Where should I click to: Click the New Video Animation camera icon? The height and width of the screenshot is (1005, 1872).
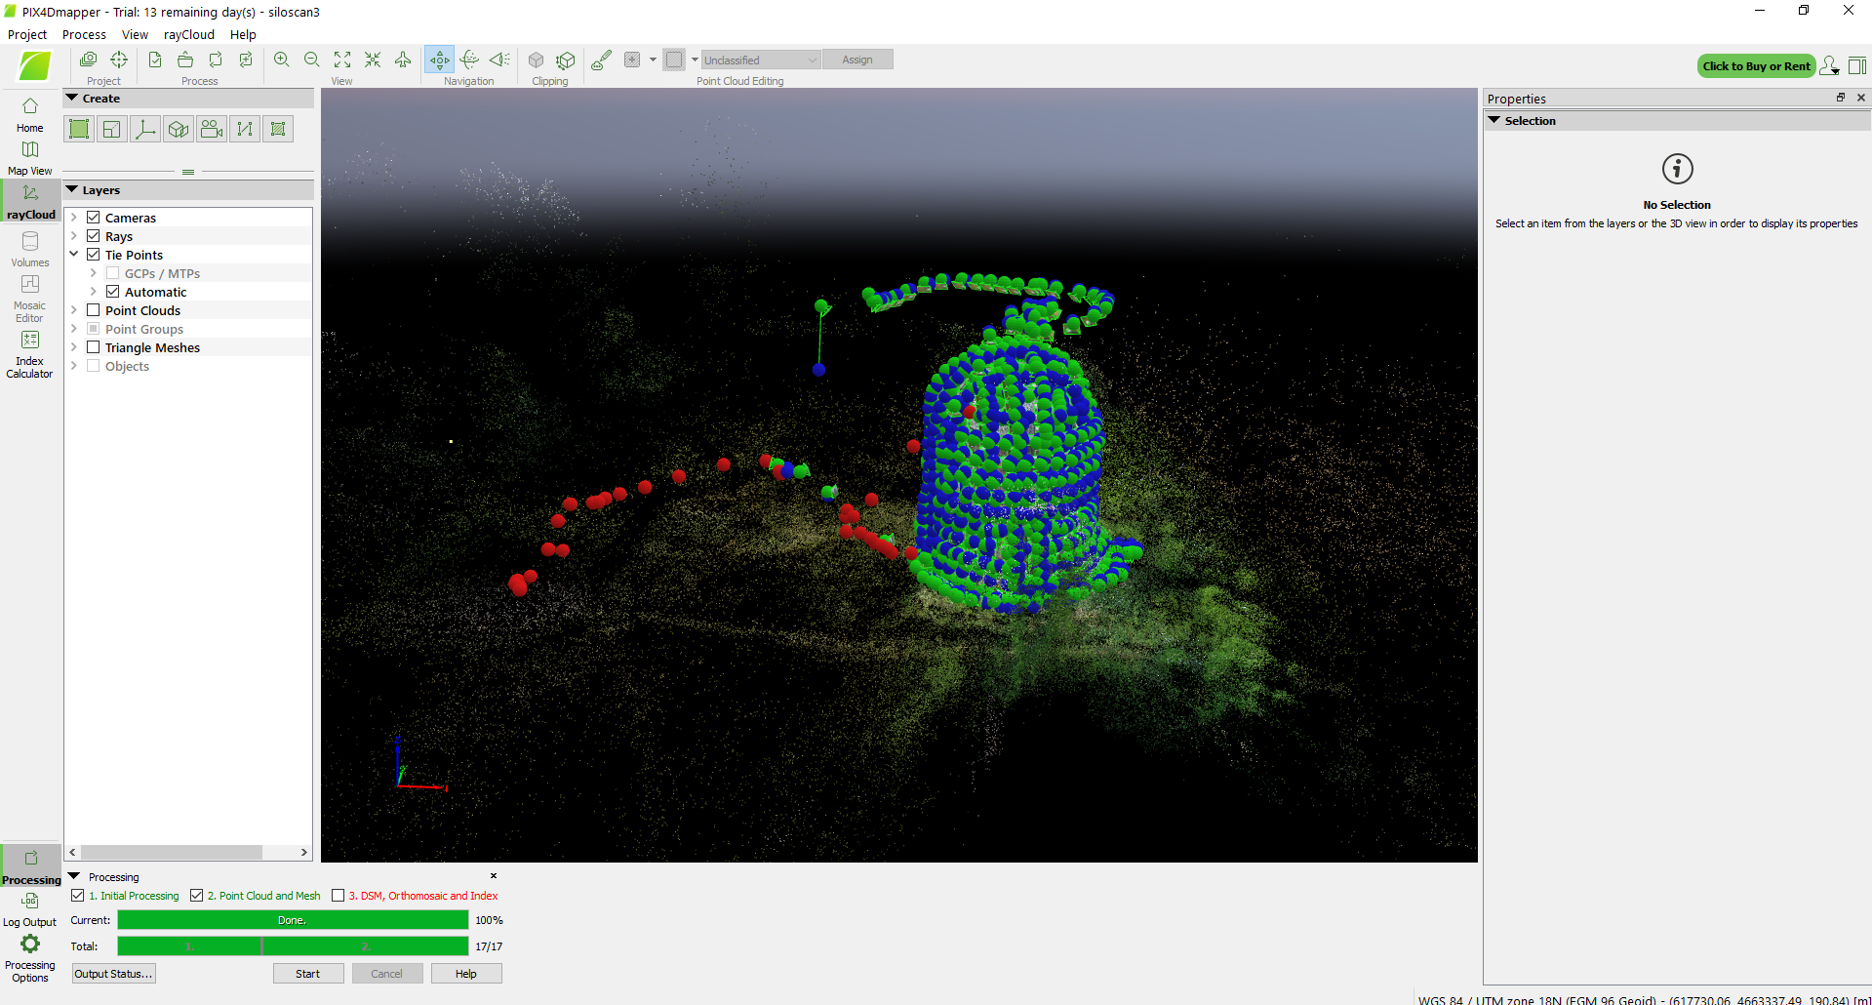tap(212, 129)
